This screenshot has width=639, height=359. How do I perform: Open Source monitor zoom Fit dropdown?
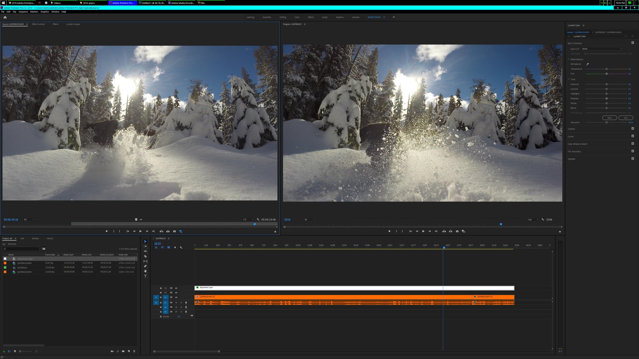point(29,220)
